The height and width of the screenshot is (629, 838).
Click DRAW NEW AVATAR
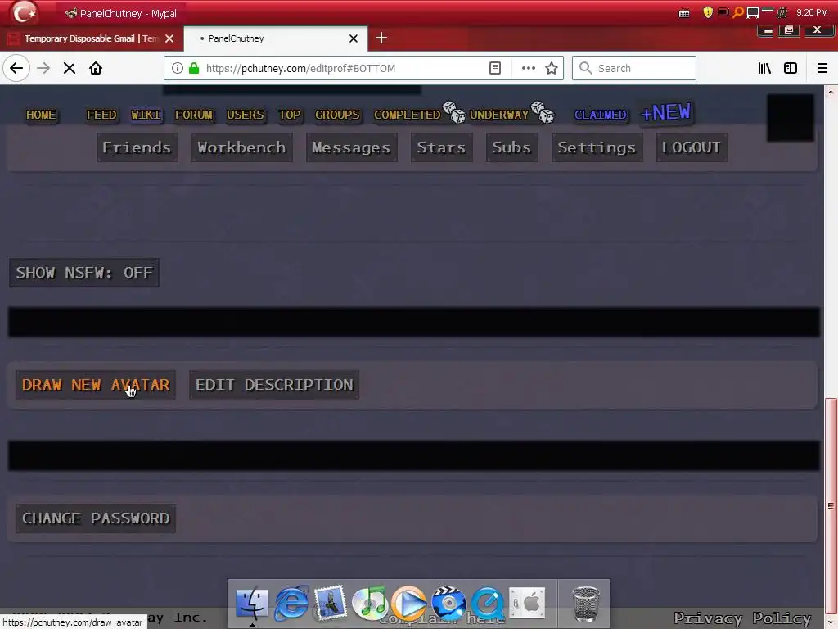coord(96,385)
